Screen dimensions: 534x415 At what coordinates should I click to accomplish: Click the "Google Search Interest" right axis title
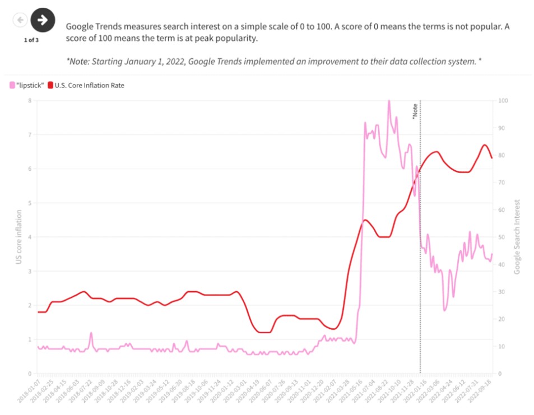tap(517, 237)
